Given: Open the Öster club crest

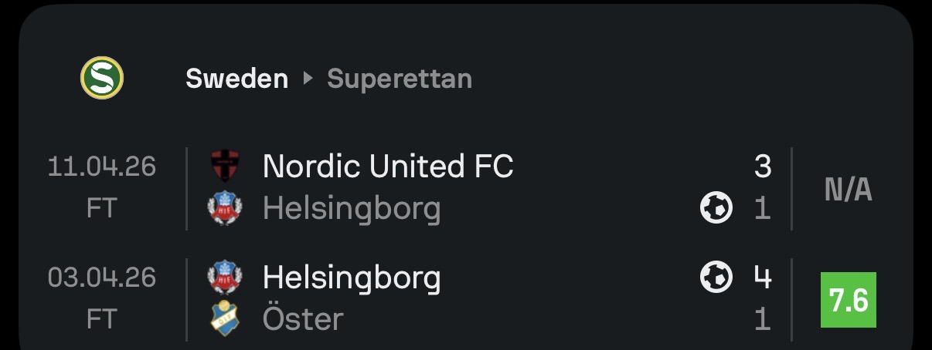Looking at the screenshot, I should [225, 319].
